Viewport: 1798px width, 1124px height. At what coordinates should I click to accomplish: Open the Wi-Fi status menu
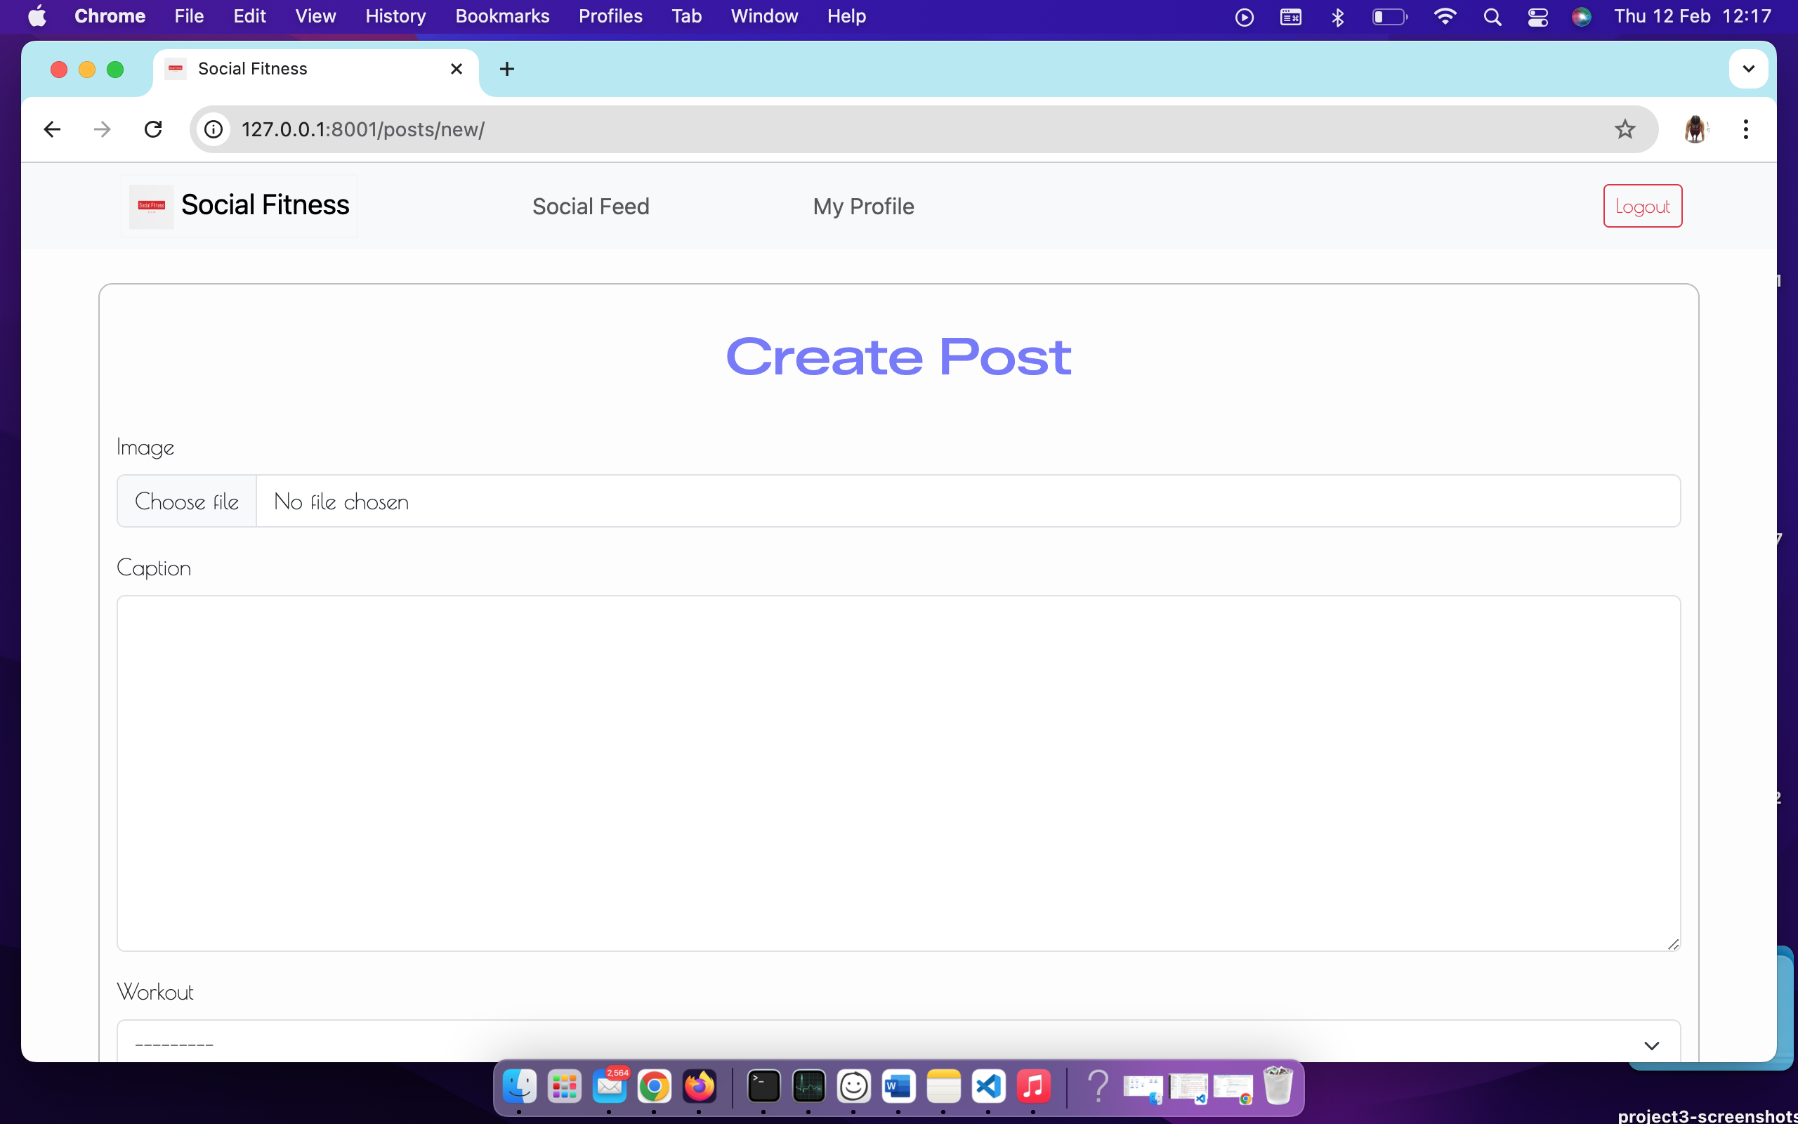point(1445,15)
